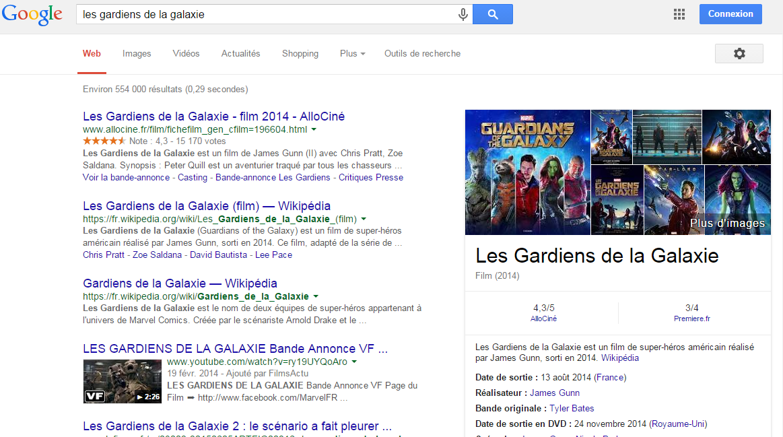This screenshot has width=783, height=437.
Task: Click the France release date link
Action: (610, 378)
